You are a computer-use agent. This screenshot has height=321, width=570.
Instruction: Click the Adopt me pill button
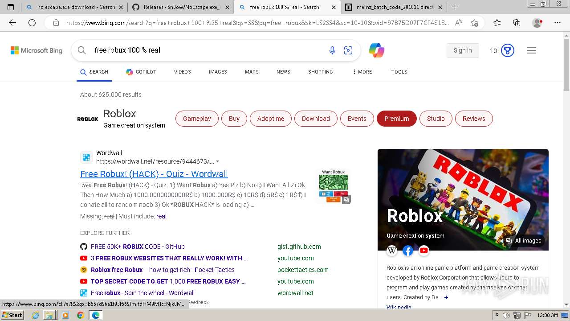tap(271, 119)
